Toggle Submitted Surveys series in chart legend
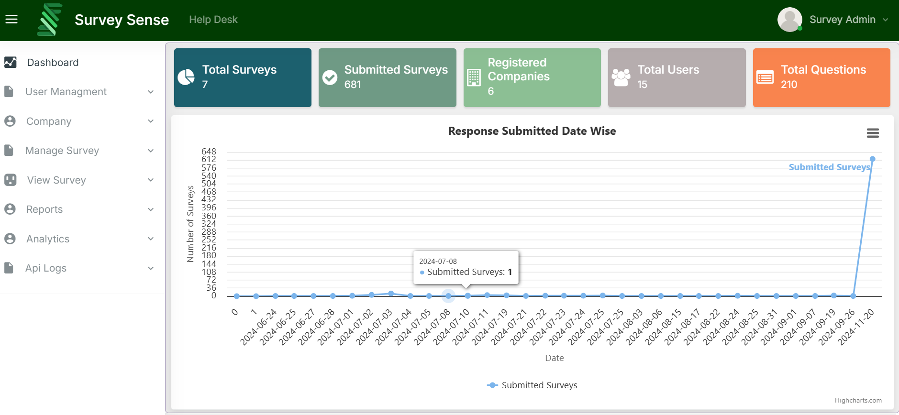Image resolution: width=899 pixels, height=415 pixels. click(x=532, y=385)
